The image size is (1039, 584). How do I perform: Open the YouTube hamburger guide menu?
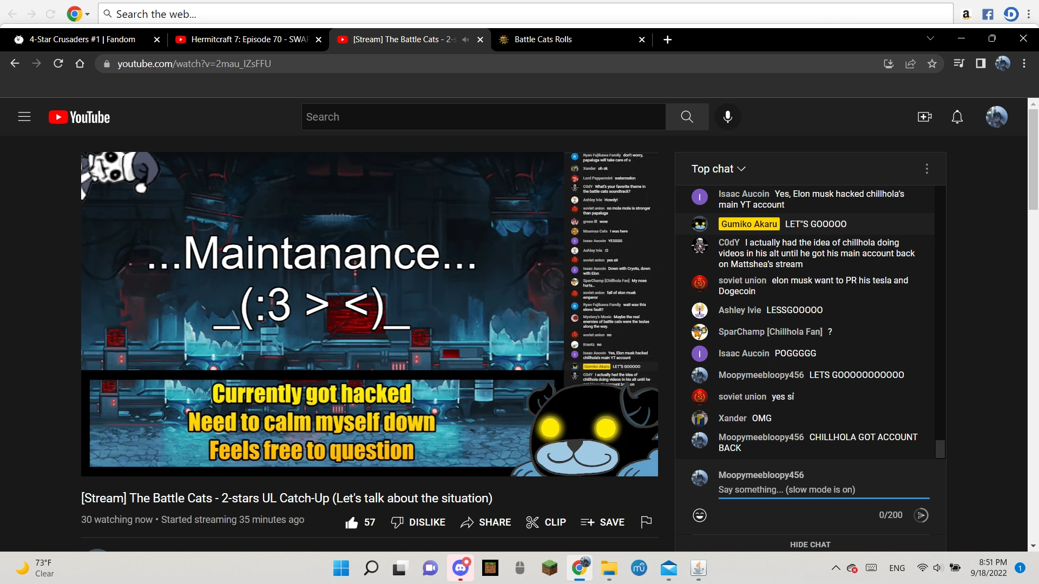pyautogui.click(x=24, y=117)
